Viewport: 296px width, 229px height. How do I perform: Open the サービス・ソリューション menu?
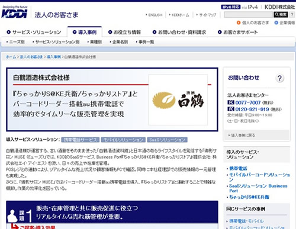tap(34, 32)
